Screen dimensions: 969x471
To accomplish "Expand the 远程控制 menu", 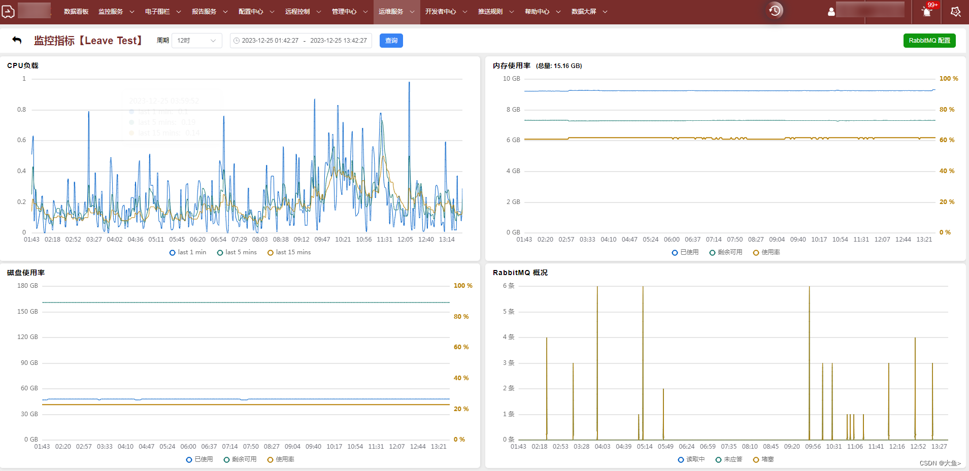I will pyautogui.click(x=303, y=12).
